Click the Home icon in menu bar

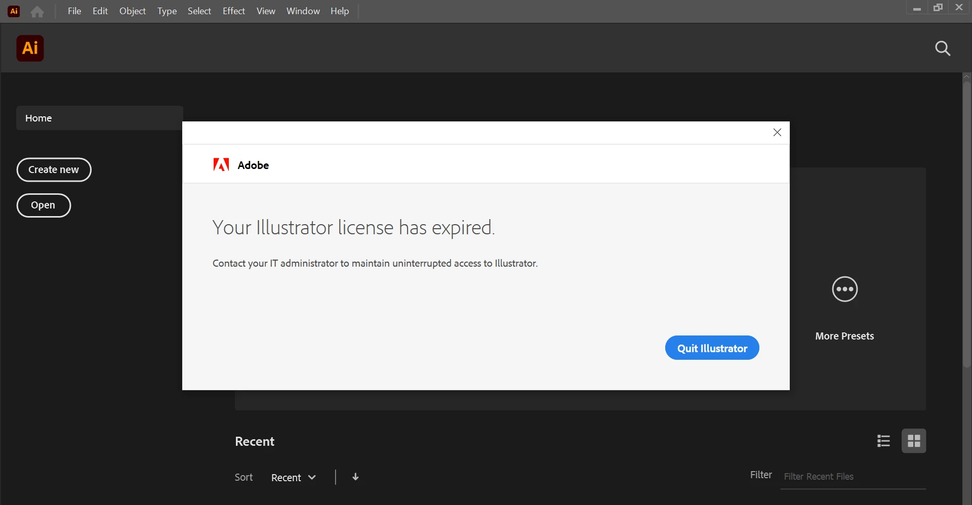coord(37,11)
